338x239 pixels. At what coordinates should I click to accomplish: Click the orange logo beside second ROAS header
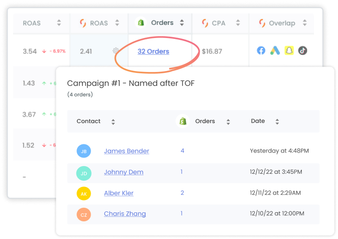tap(83, 23)
